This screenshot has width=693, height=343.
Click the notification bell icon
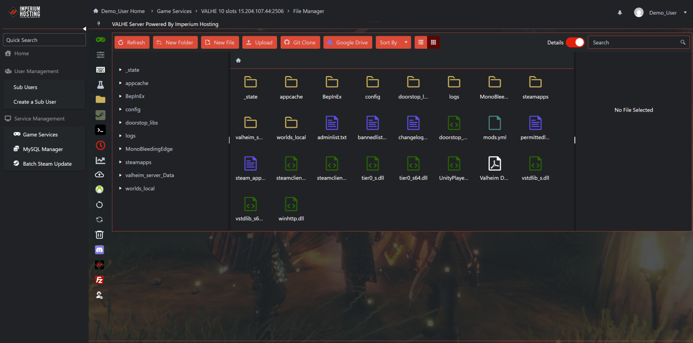point(620,12)
